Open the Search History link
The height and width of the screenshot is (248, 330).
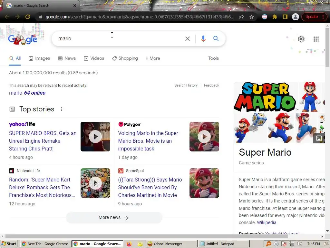tap(186, 85)
